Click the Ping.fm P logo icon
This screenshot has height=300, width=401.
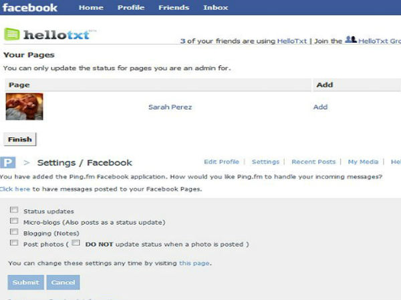[8, 162]
